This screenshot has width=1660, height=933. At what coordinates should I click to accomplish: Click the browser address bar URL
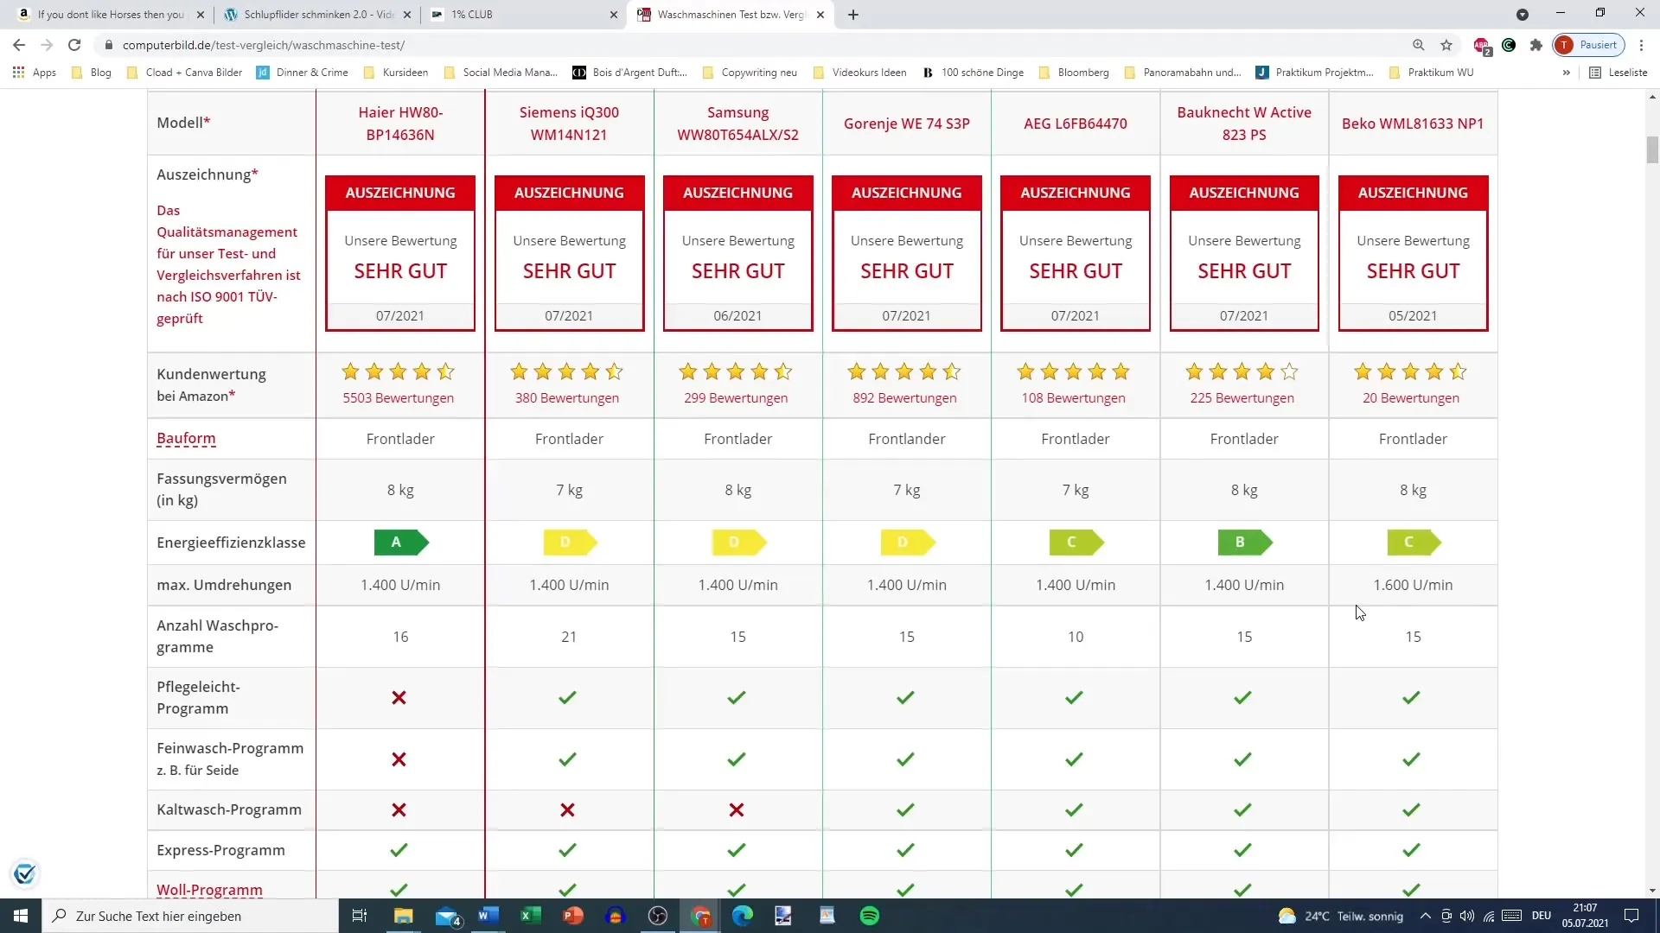tap(264, 45)
